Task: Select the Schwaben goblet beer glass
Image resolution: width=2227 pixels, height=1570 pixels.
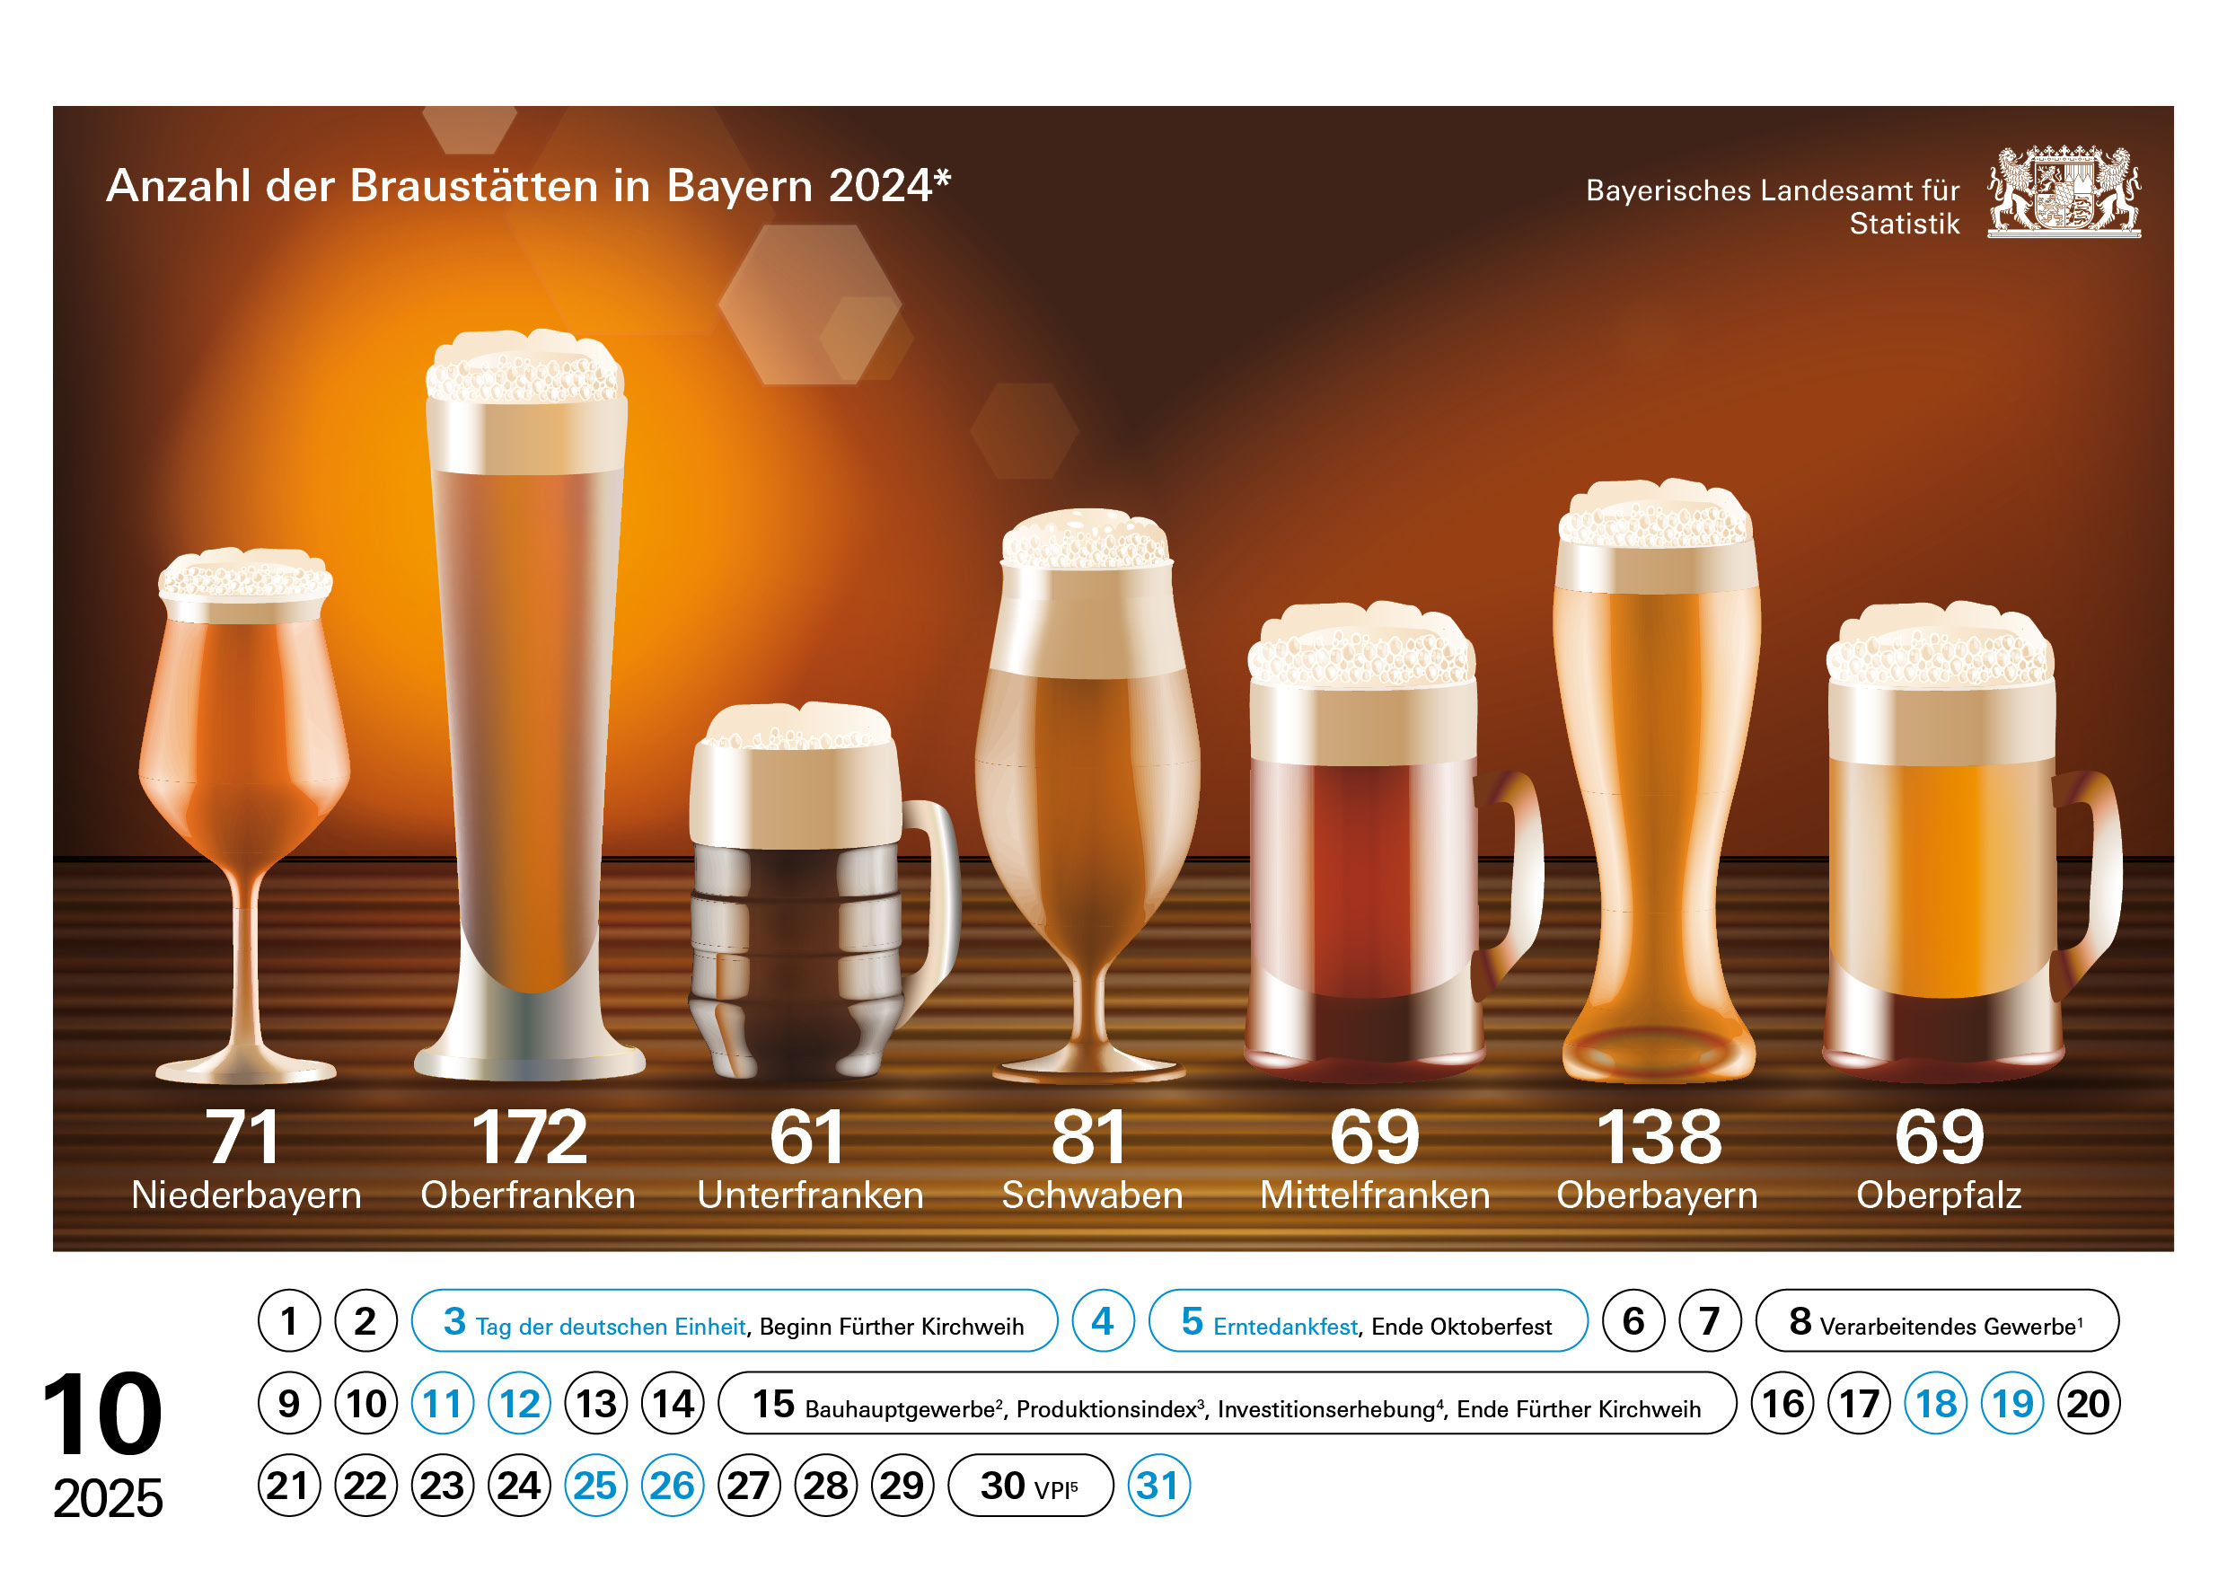Action: tap(1087, 776)
